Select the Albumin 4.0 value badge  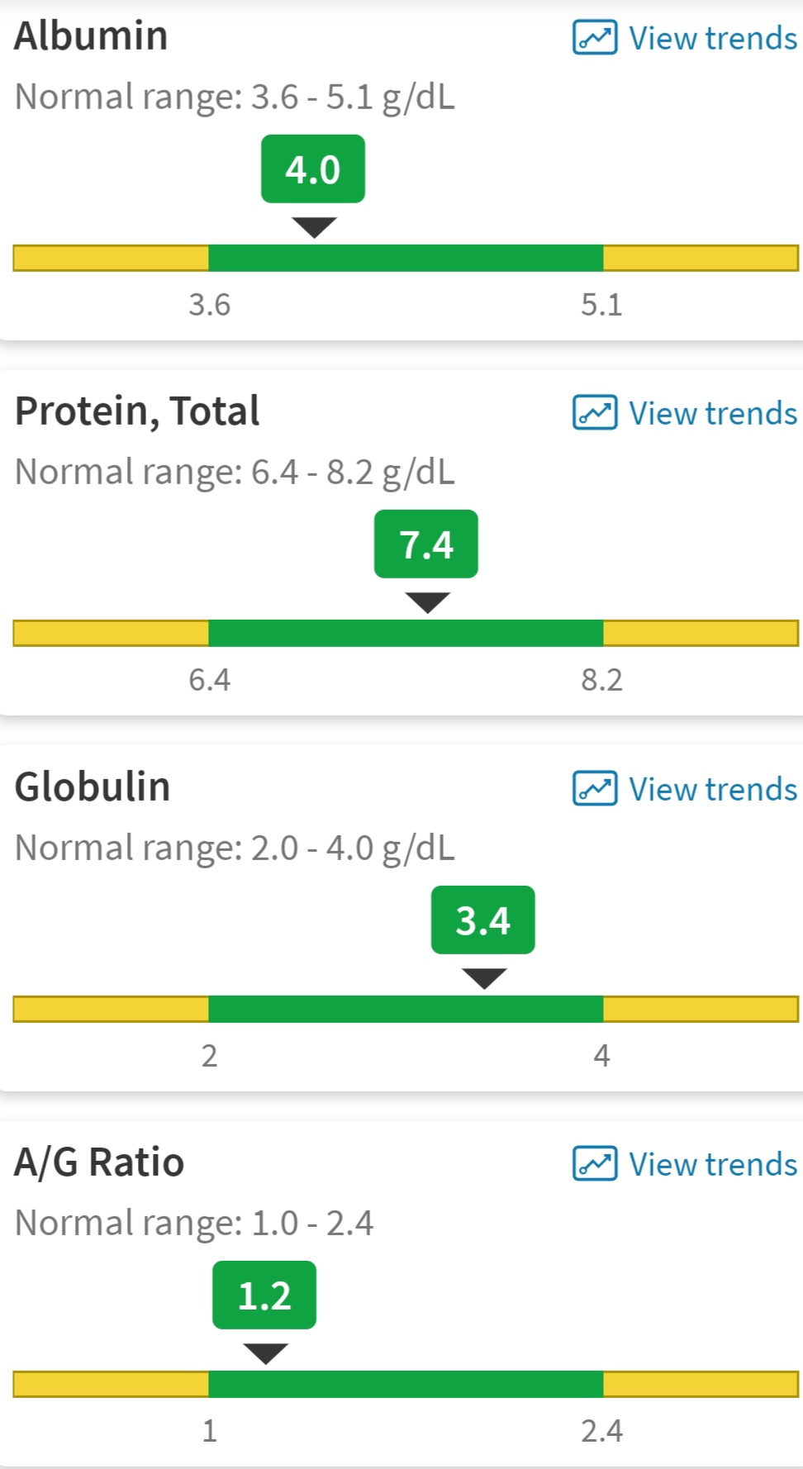click(x=313, y=169)
